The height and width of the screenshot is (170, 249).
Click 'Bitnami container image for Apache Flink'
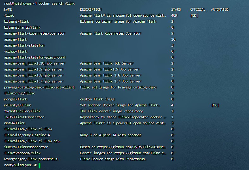(118, 21)
